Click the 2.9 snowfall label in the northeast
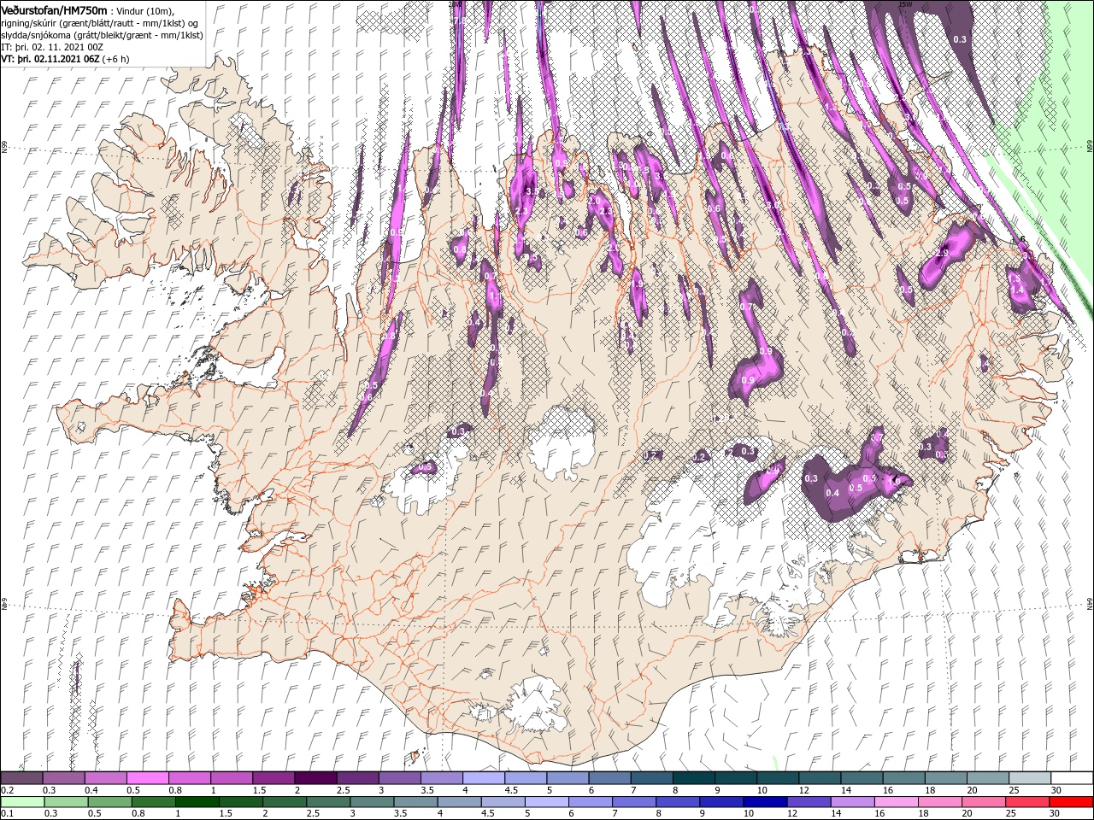Viewport: 1094px width, 820px height. point(943,254)
